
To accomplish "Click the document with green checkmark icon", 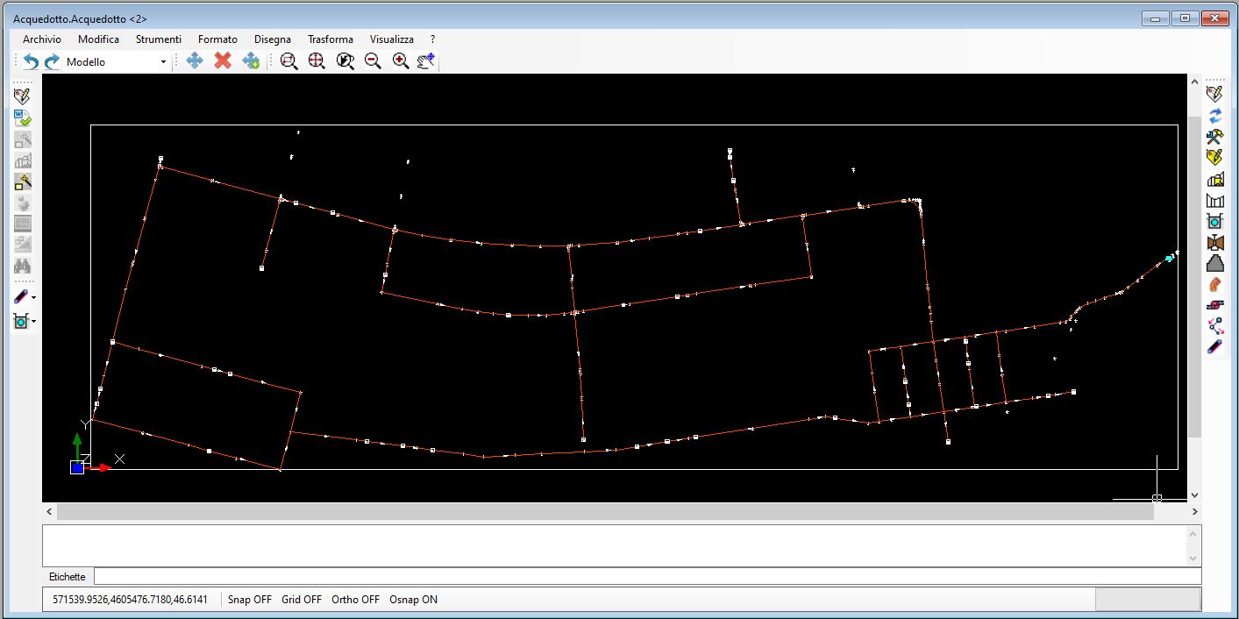I will (x=23, y=118).
